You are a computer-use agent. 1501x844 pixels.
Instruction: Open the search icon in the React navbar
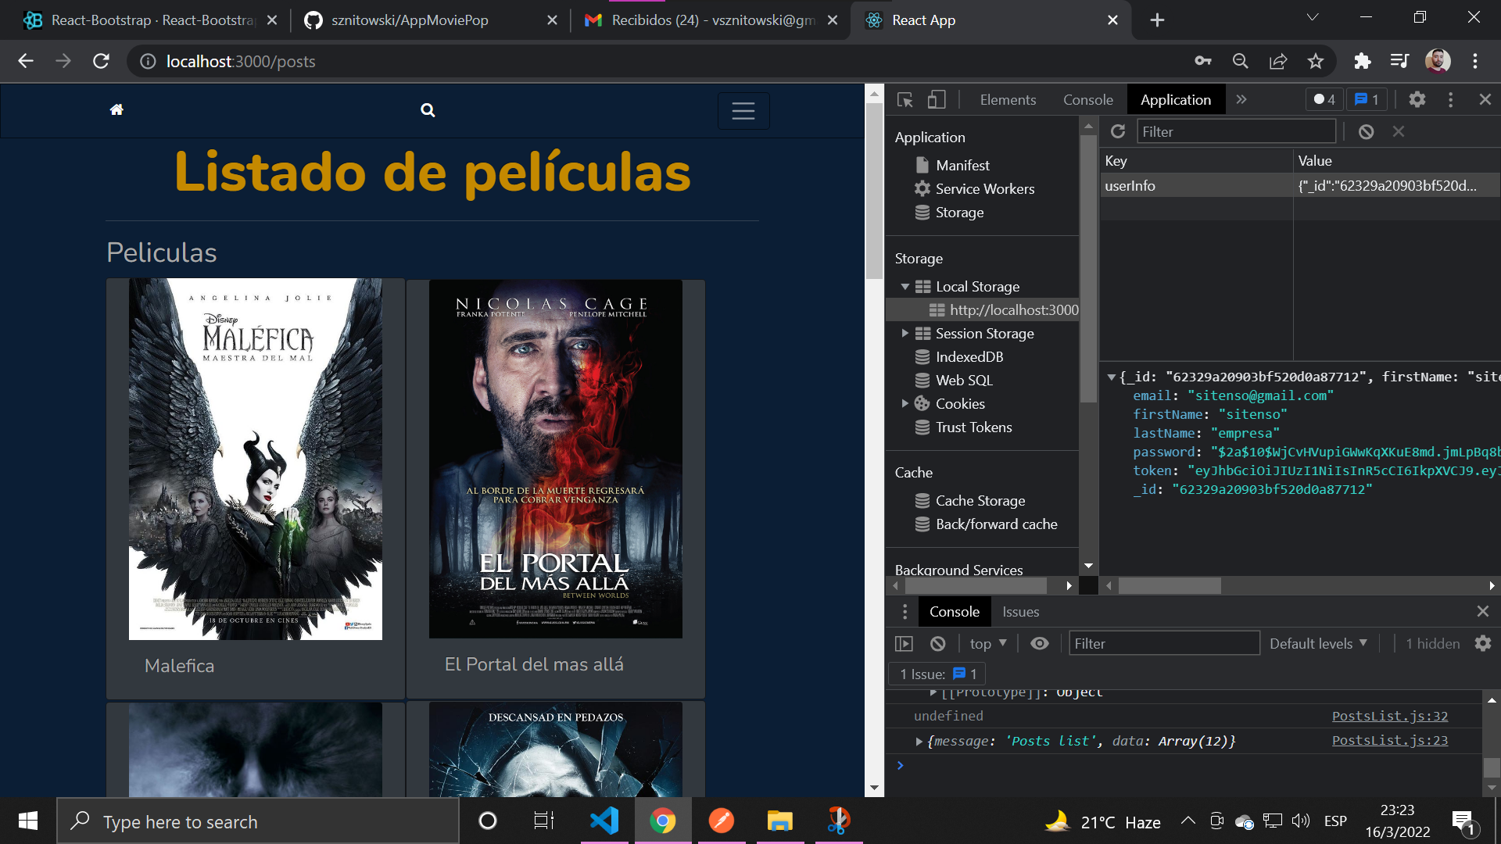(428, 110)
